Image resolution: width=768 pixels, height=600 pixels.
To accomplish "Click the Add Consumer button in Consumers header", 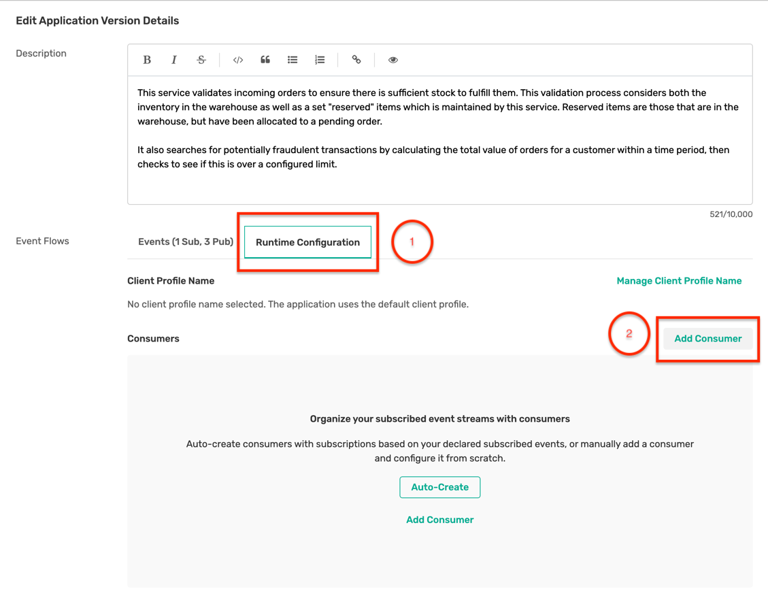I will click(707, 338).
